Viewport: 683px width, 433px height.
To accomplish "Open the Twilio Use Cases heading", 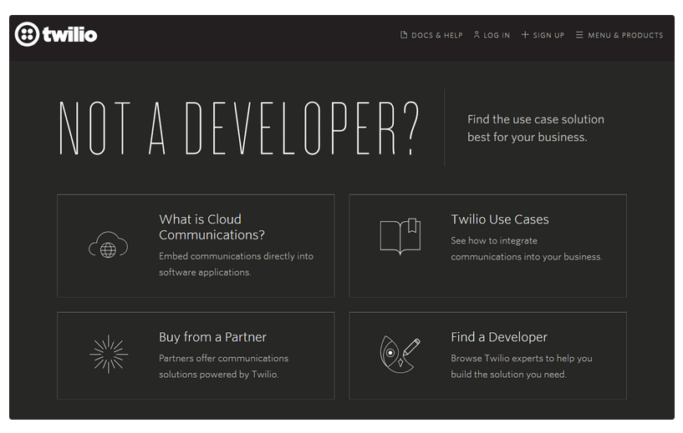I will coord(500,219).
